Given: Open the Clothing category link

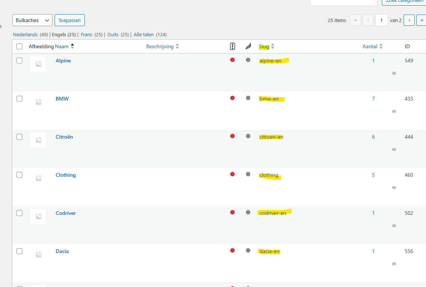Looking at the screenshot, I should pyautogui.click(x=66, y=175).
